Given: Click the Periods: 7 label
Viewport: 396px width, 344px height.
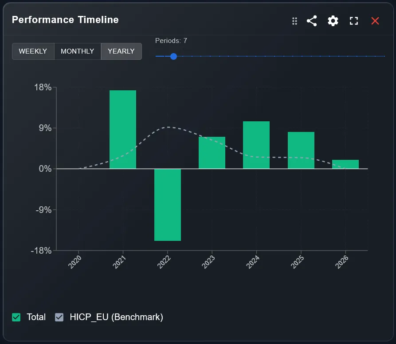Looking at the screenshot, I should click(x=171, y=40).
